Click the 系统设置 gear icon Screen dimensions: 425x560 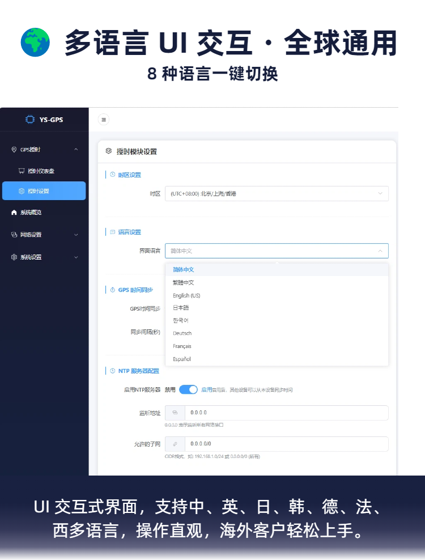(x=14, y=257)
